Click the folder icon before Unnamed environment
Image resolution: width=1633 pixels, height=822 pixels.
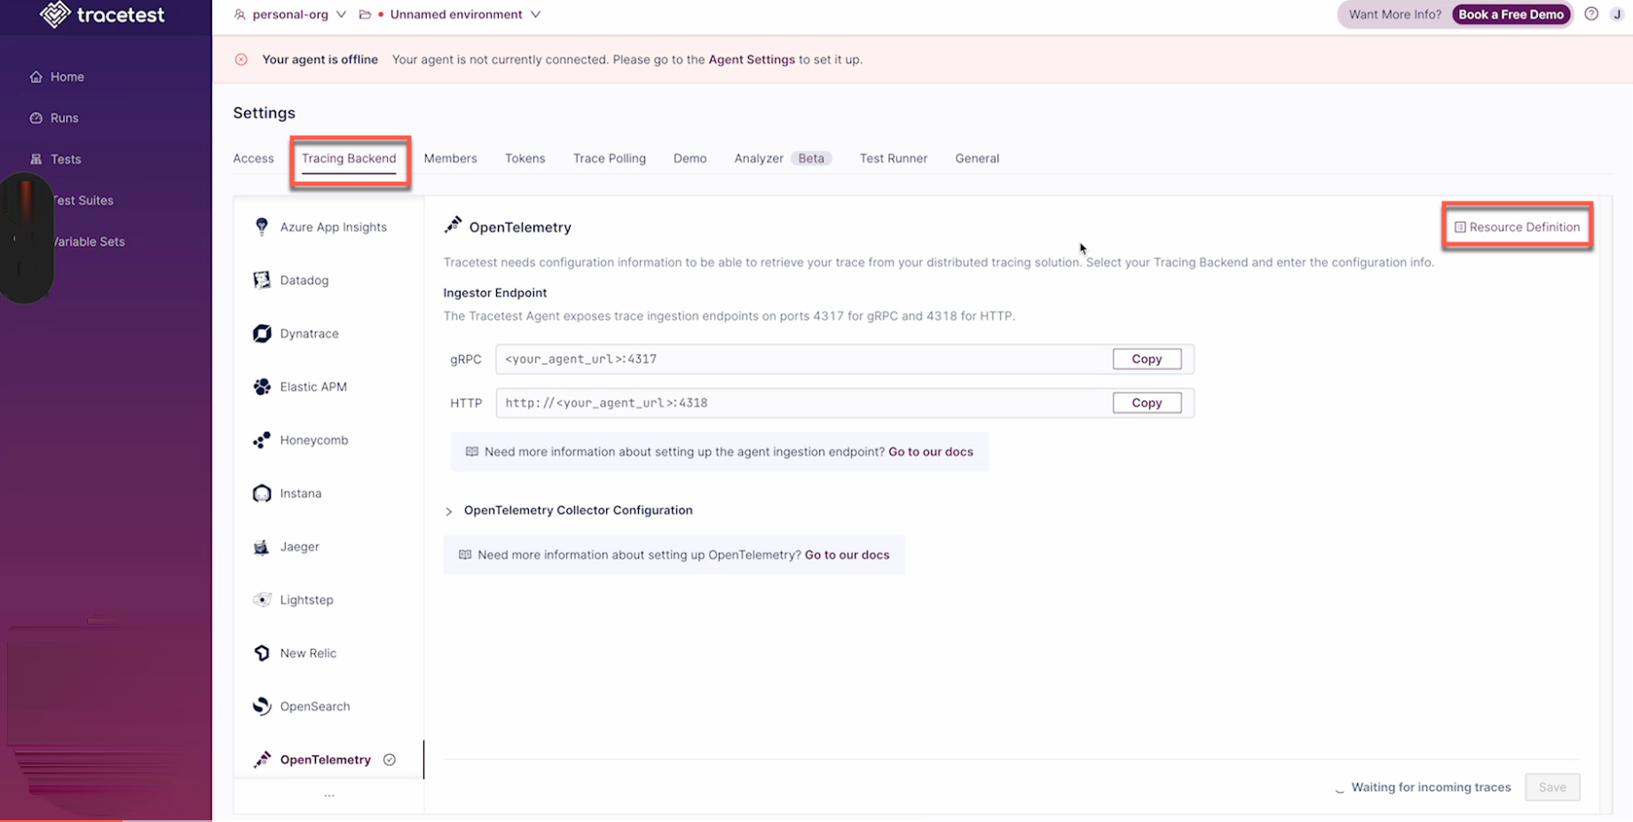(365, 14)
